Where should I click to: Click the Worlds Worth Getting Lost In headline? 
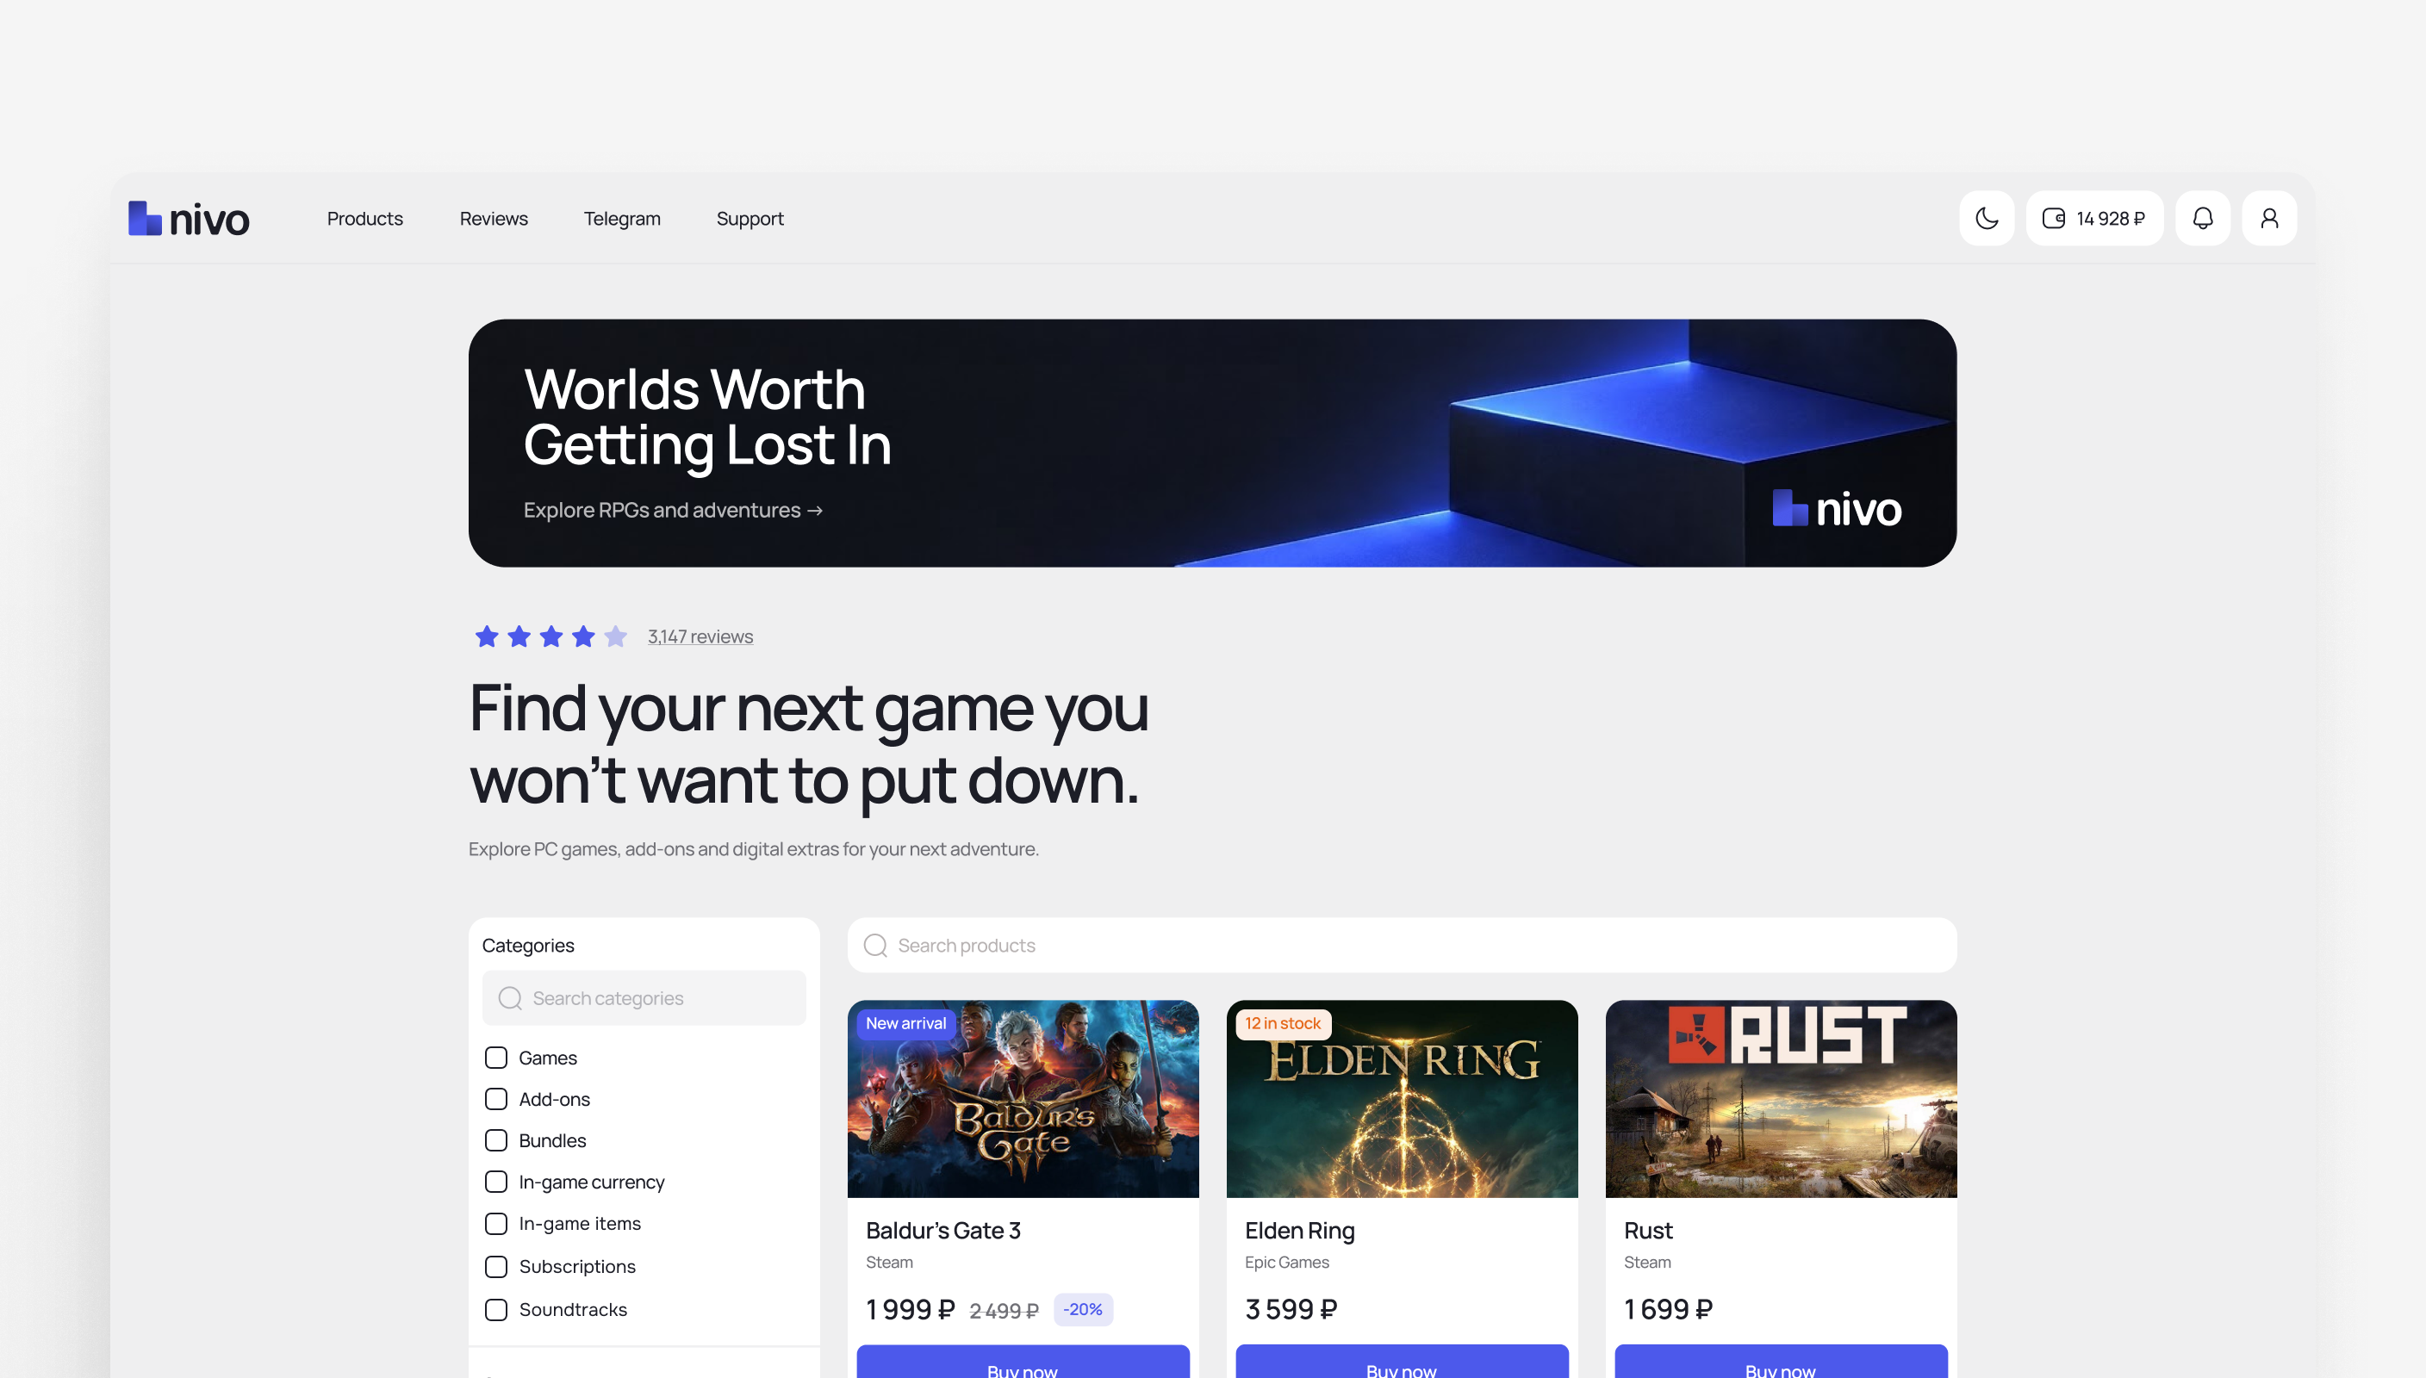point(707,417)
